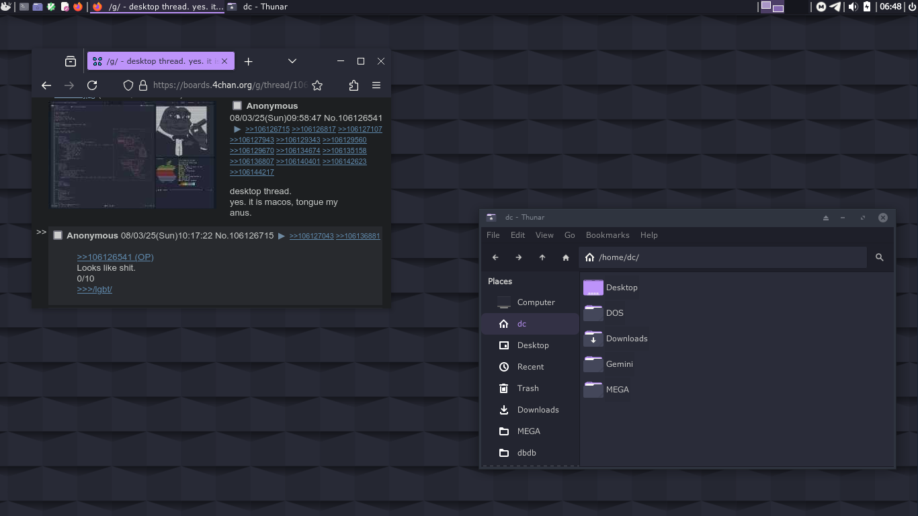Follow the >>106144217 backlink

(252, 172)
